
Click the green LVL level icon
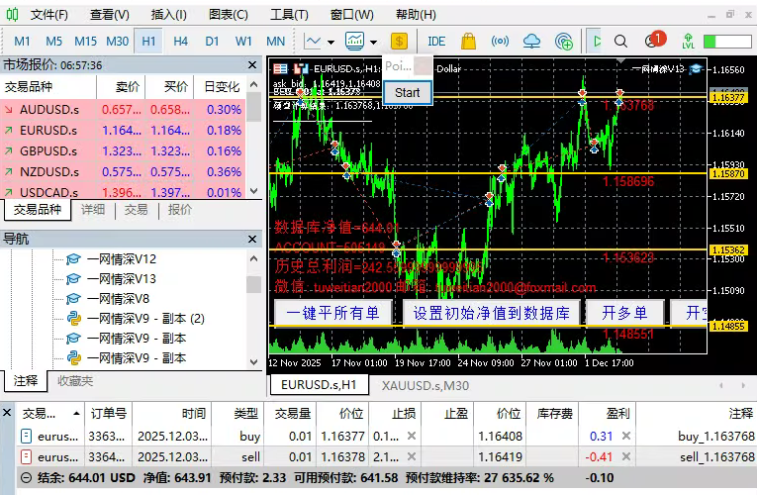(x=687, y=41)
